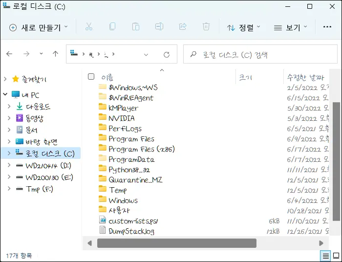Viewport: 342px width, 262px height.
Task: Sort by the 수정한 날짜 column header
Action: click(x=306, y=77)
